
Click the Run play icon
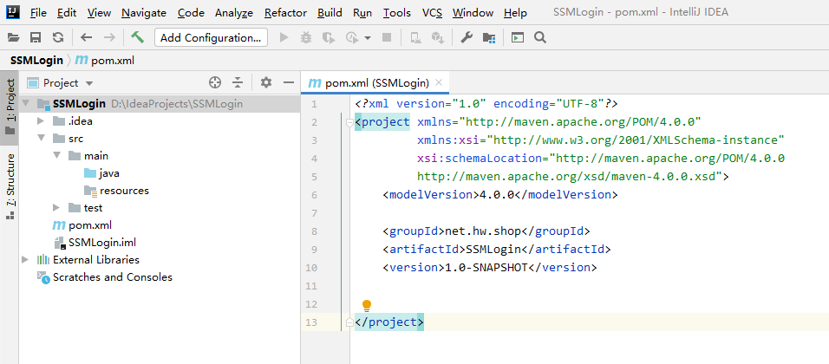284,37
